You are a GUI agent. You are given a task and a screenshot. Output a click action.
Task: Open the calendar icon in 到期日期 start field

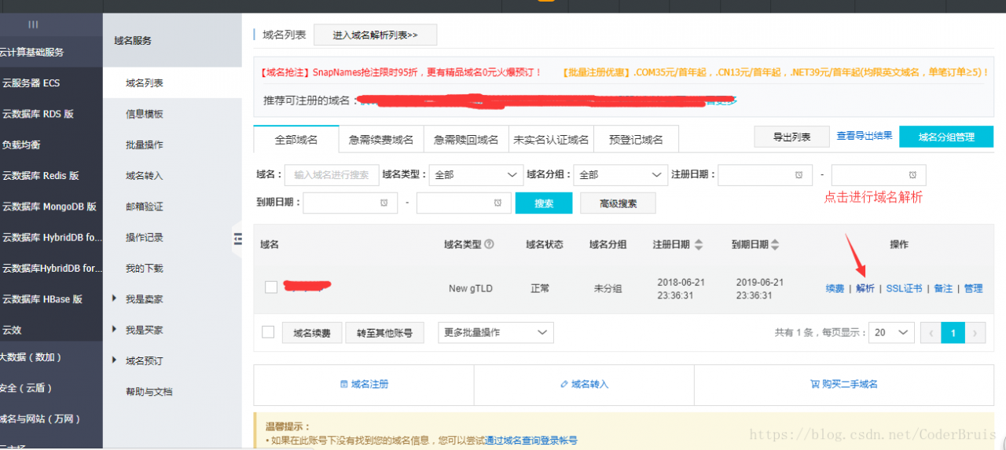384,203
